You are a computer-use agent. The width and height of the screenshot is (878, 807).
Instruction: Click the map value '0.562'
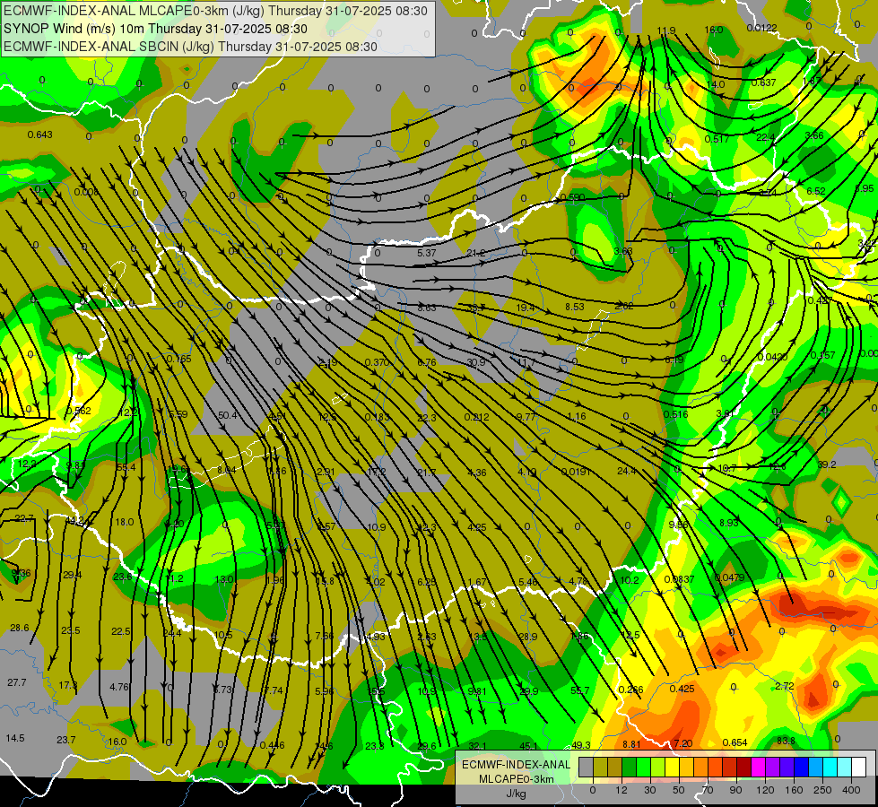78,411
